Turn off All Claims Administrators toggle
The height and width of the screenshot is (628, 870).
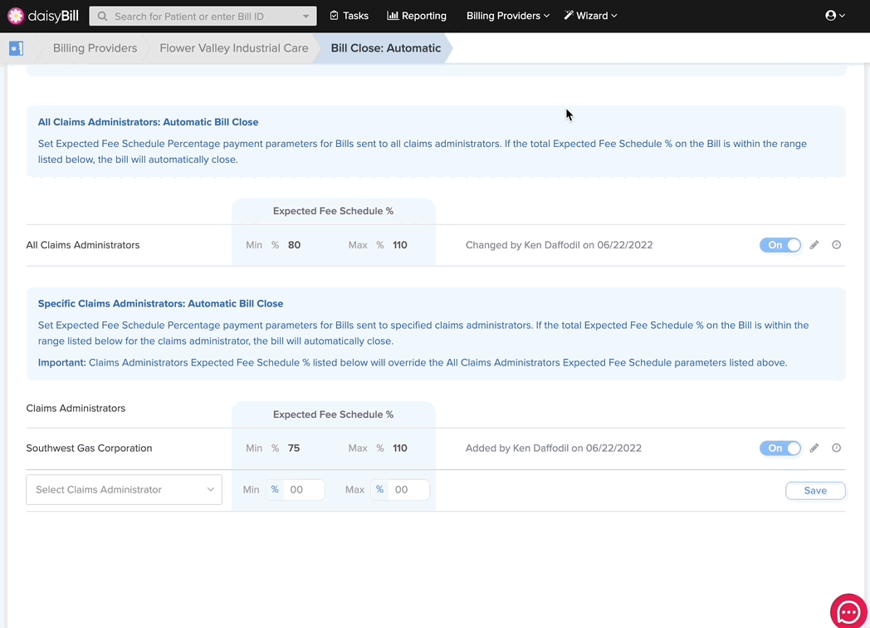(780, 245)
